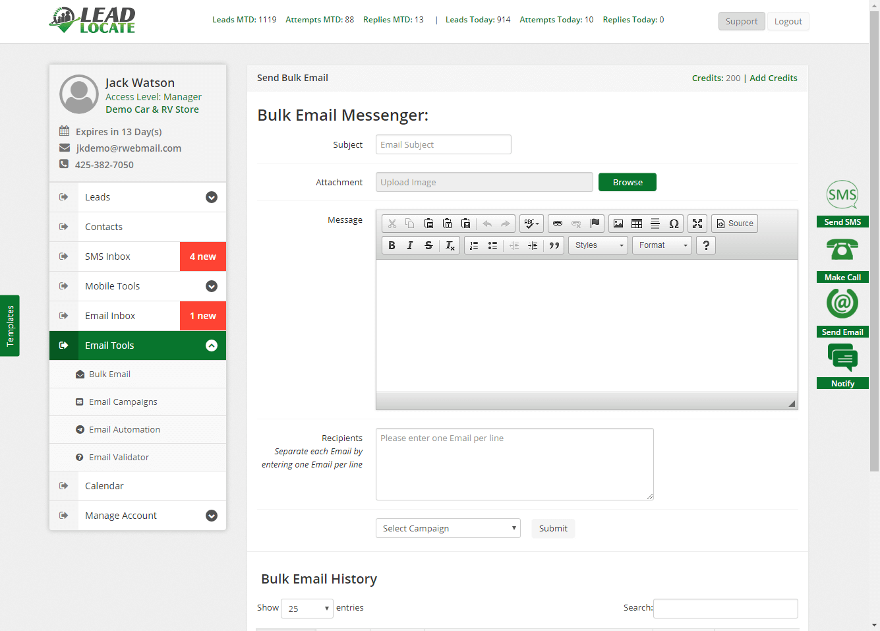Insert a special character with omega icon
The height and width of the screenshot is (631, 880).
pos(674,224)
